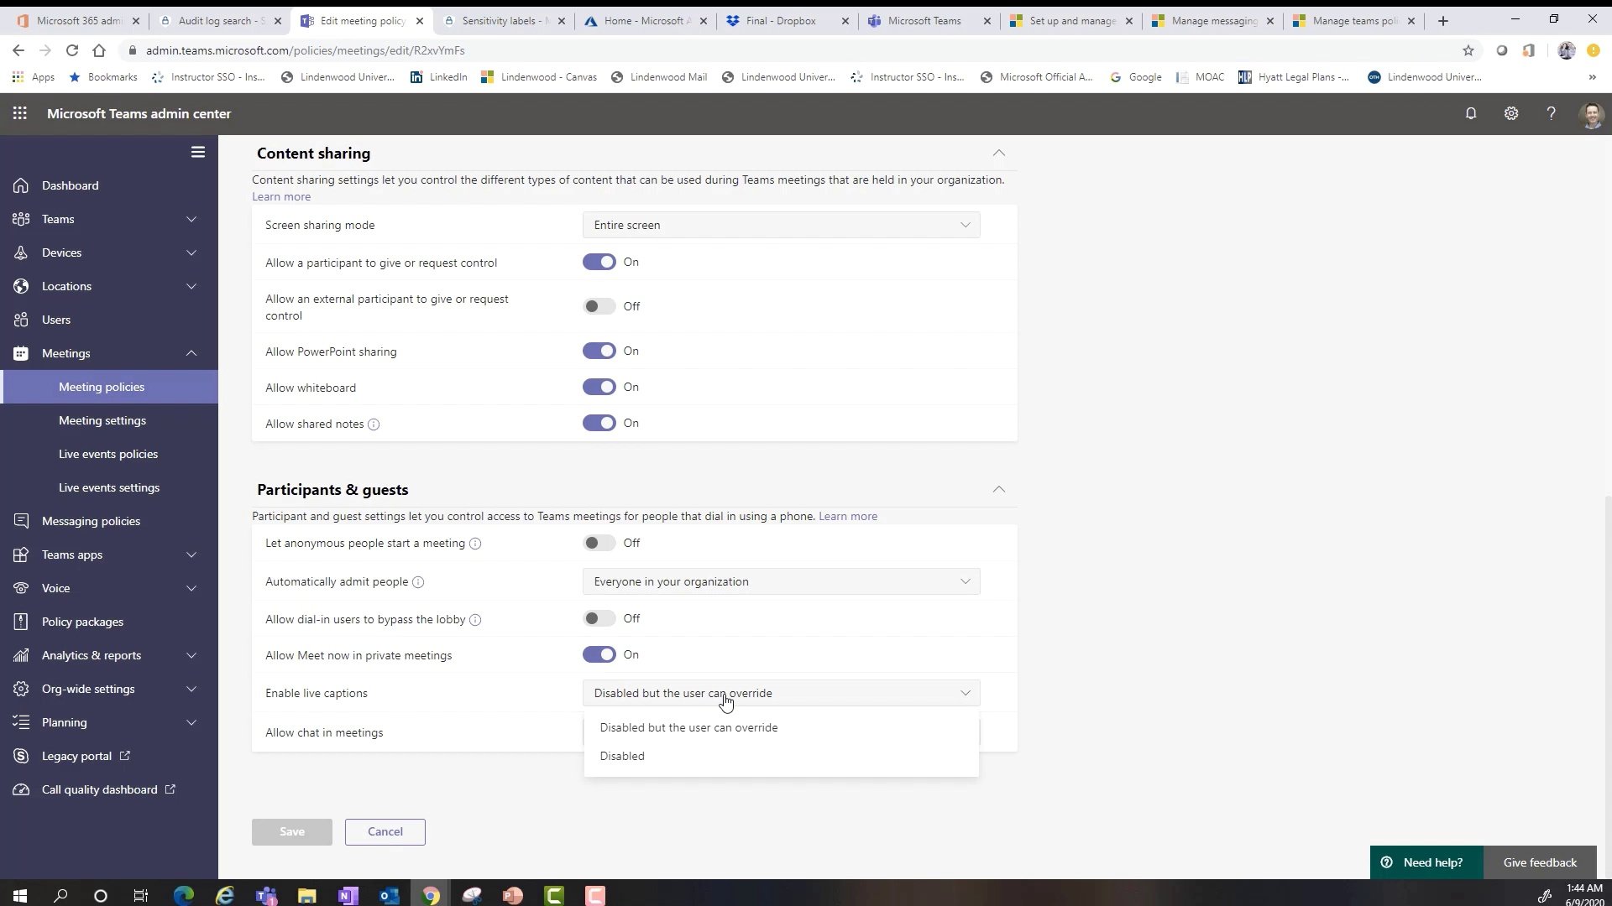This screenshot has width=1612, height=906.
Task: Click the Microsoft Teams taskbar icon
Action: click(265, 895)
